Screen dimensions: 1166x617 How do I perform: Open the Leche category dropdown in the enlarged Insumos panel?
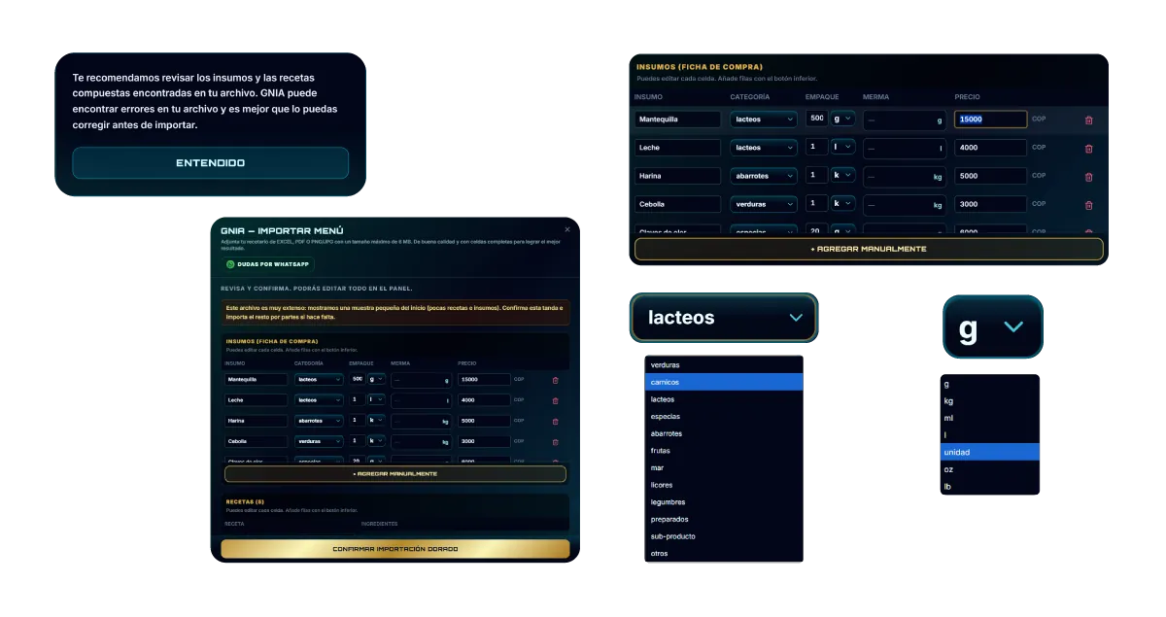(764, 148)
